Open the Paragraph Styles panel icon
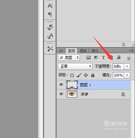The width and height of the screenshot is (135, 138). tap(50, 27)
